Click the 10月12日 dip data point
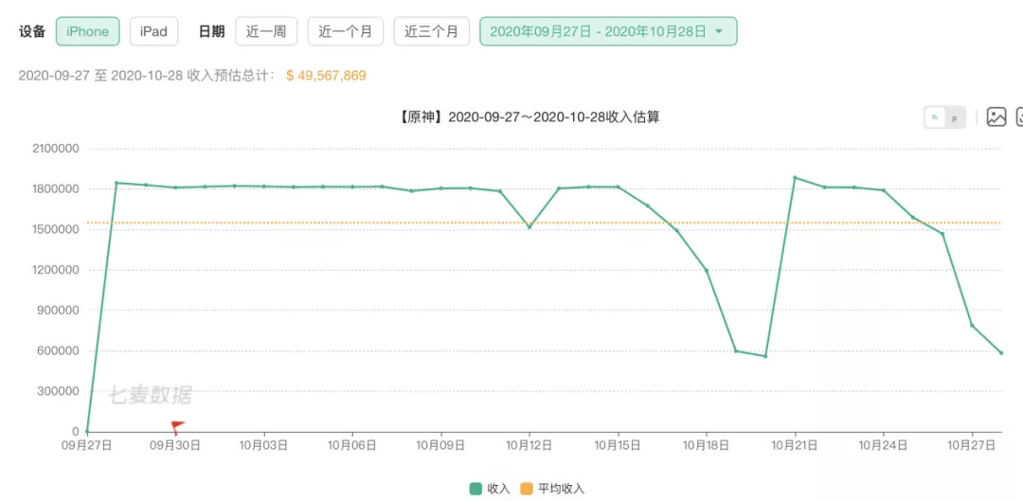This screenshot has width=1023, height=501. (529, 227)
